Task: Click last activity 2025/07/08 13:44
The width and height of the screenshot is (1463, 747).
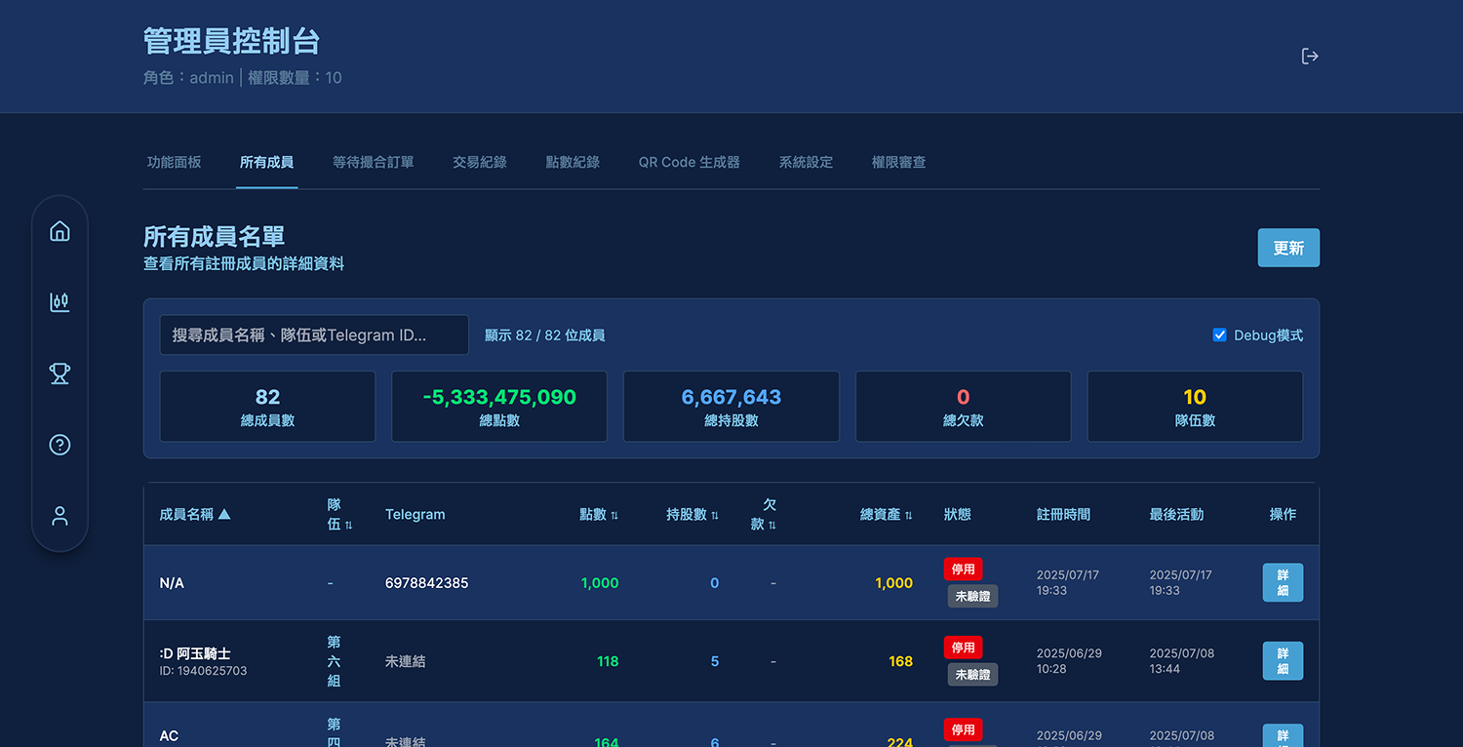Action: (x=1182, y=661)
